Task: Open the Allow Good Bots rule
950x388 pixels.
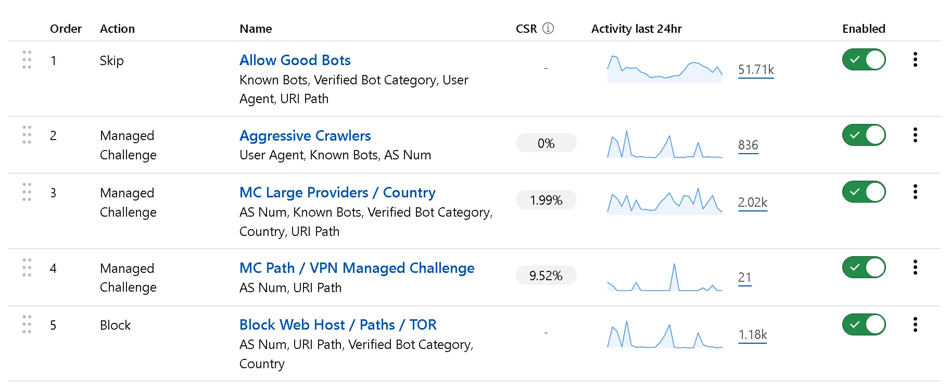Action: (x=295, y=60)
